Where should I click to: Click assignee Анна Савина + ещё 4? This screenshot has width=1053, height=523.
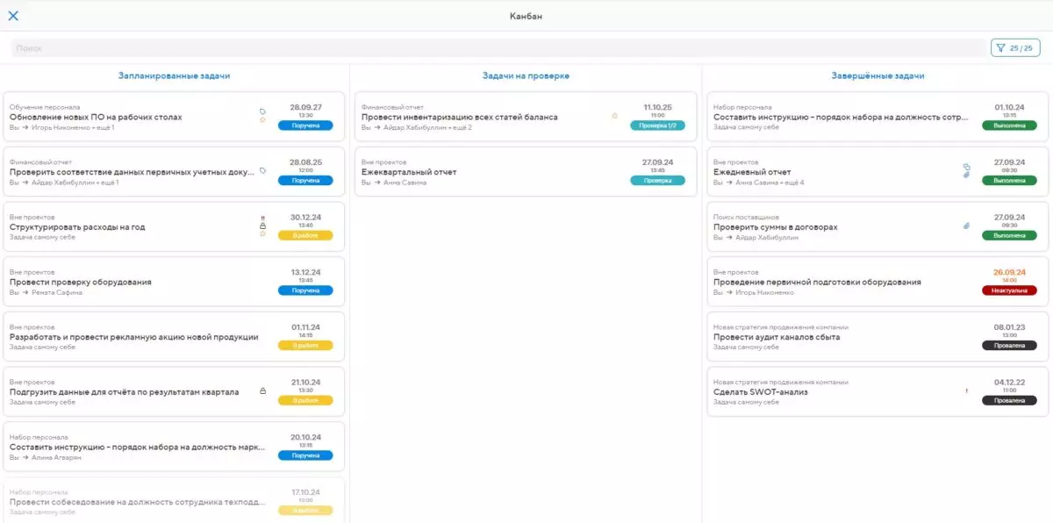(x=770, y=183)
